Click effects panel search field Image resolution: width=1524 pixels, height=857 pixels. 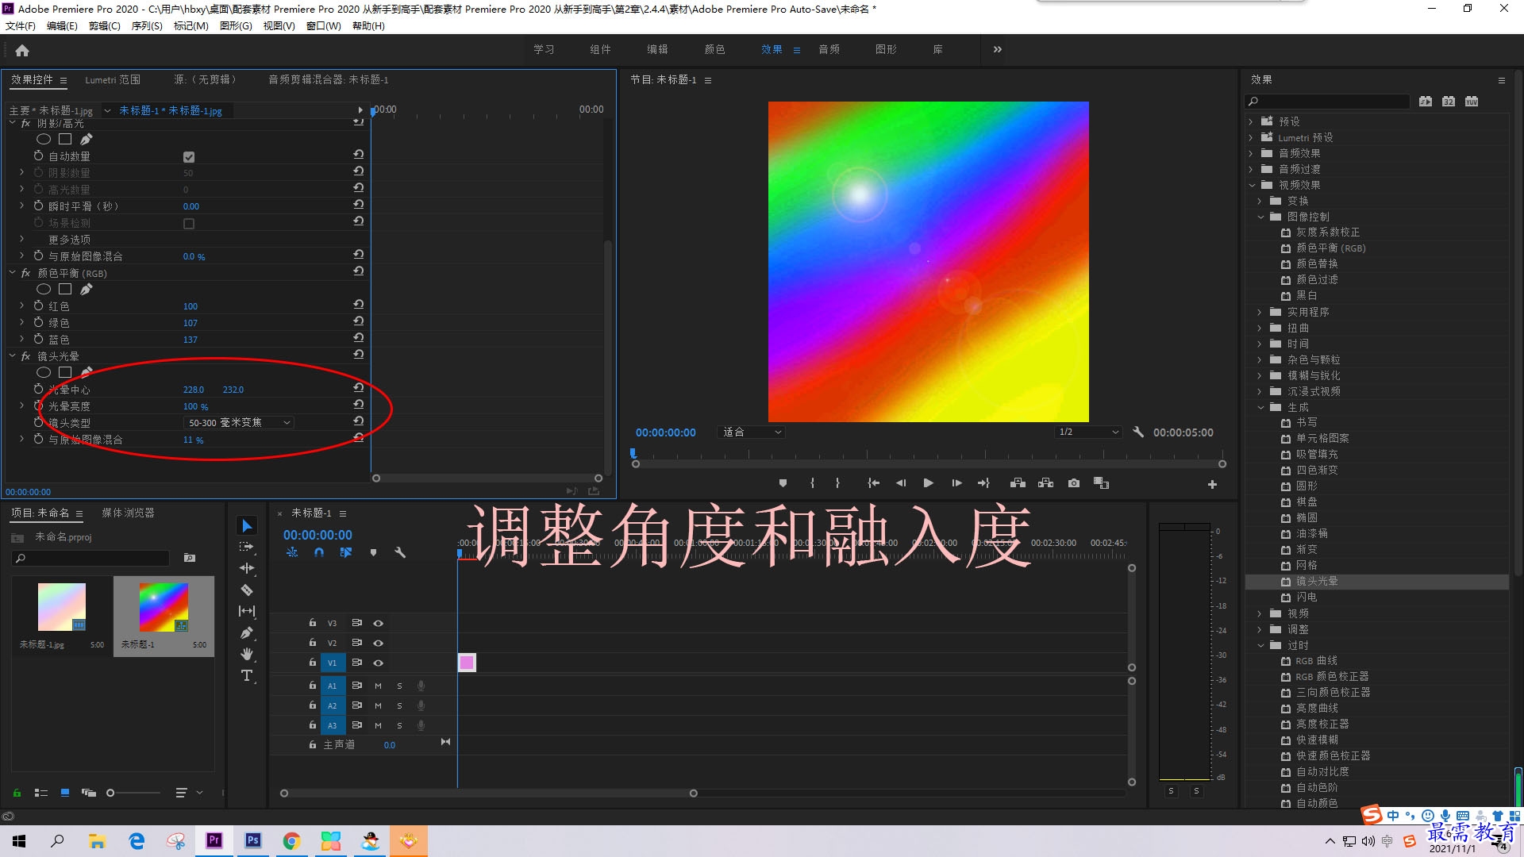coord(1328,102)
